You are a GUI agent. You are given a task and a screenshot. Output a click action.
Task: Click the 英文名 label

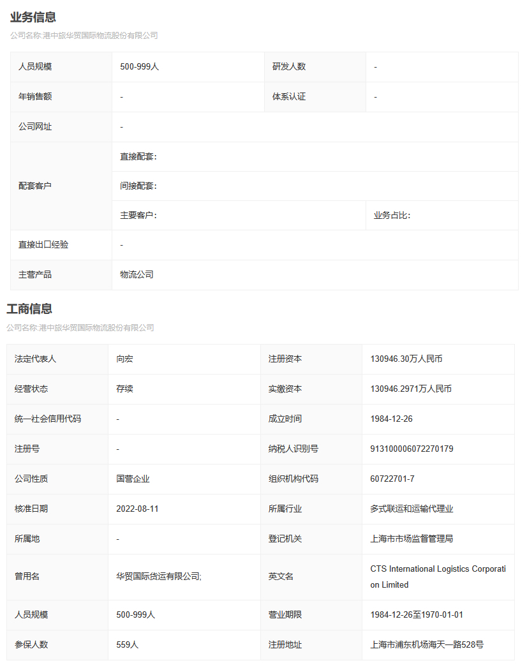tap(281, 576)
